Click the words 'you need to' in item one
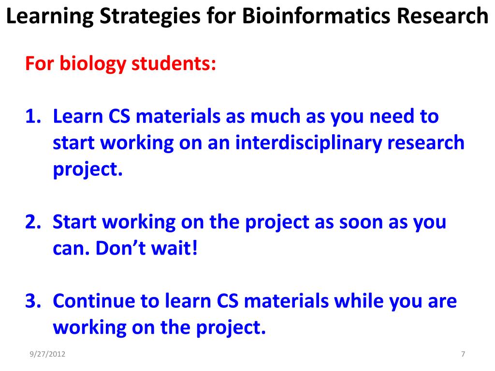495x371 pixels. click(x=384, y=117)
